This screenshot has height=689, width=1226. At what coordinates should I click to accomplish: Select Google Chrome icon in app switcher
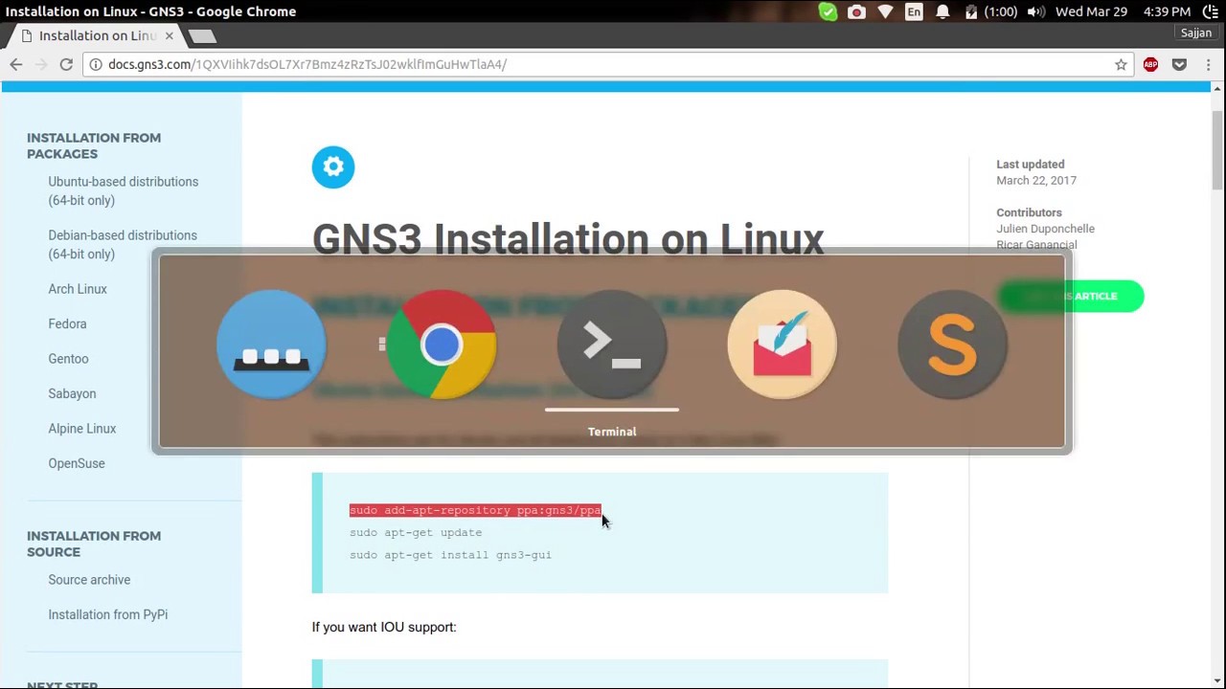coord(442,344)
